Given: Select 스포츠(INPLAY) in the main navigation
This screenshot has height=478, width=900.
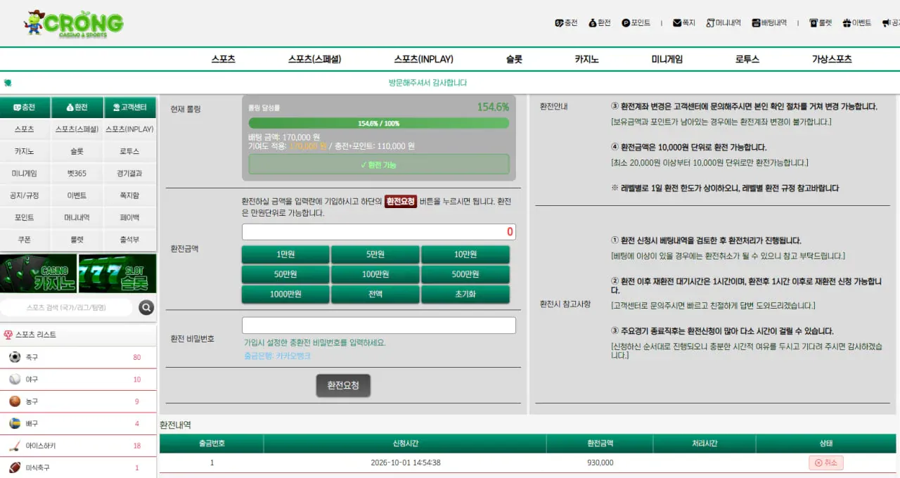Looking at the screenshot, I should pyautogui.click(x=423, y=59).
